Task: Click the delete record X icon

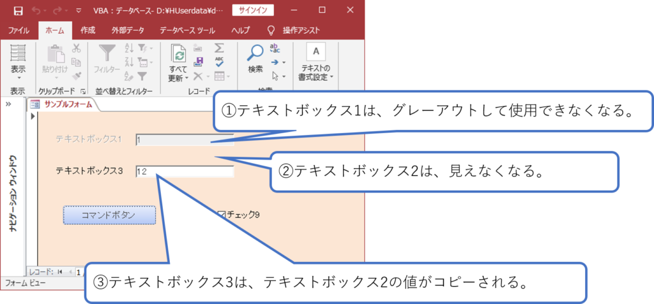Action: 198,76
